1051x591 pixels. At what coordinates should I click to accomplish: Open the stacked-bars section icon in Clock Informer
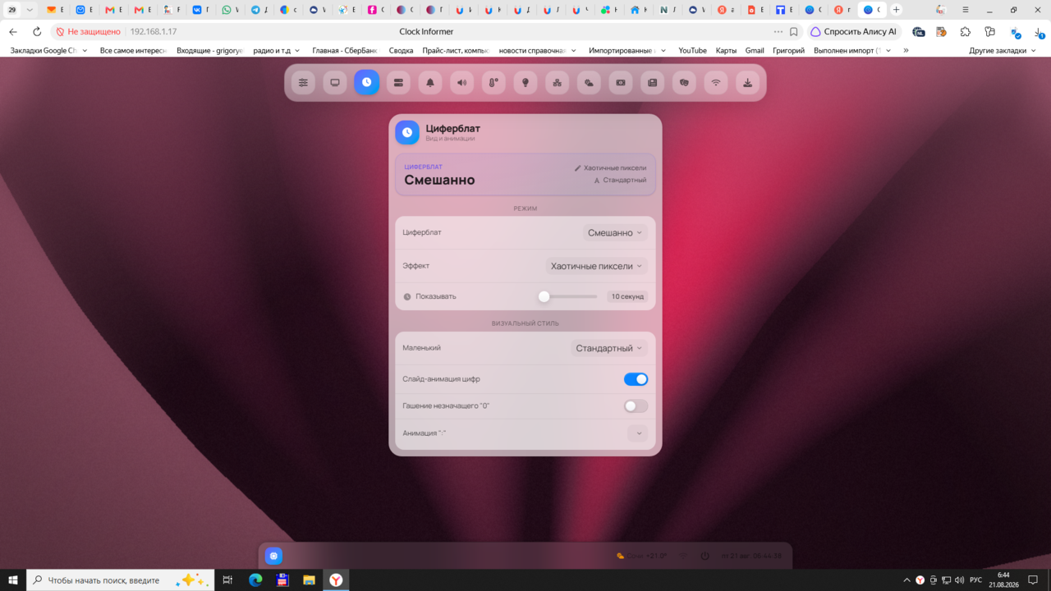tap(398, 83)
